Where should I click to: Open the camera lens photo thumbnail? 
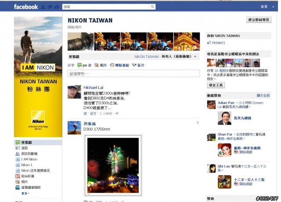click(x=80, y=42)
